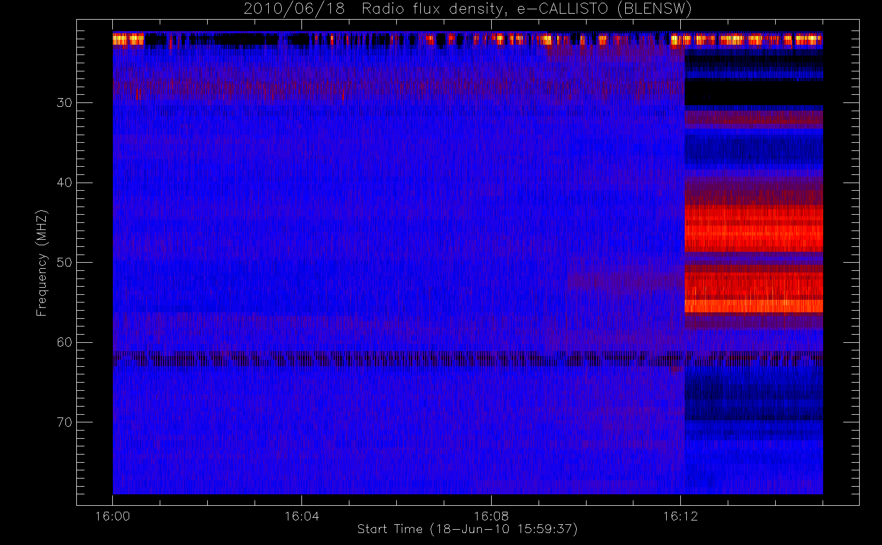Click the 70 frequency tick label

coord(64,422)
